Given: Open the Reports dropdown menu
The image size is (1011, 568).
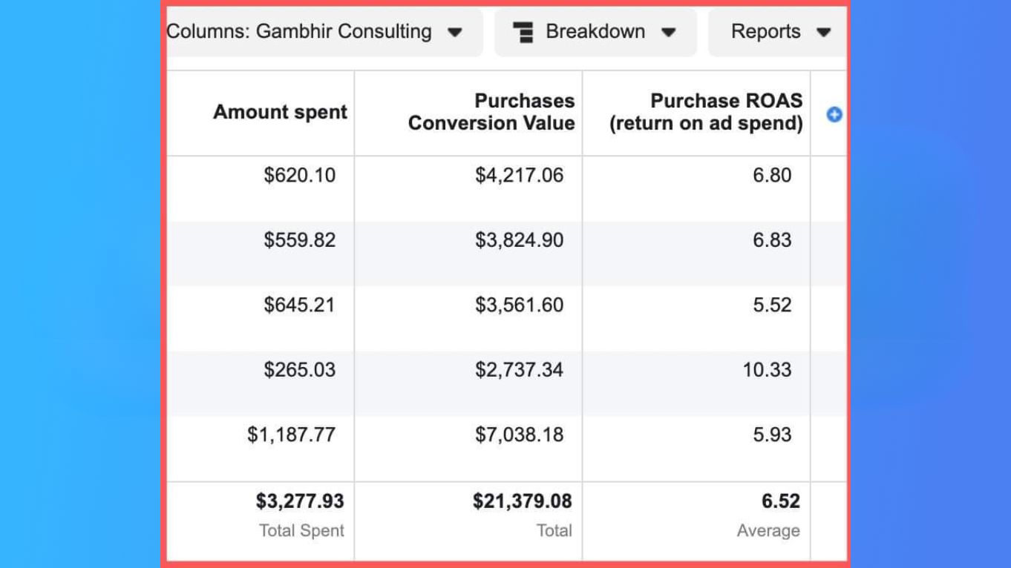Looking at the screenshot, I should click(779, 32).
